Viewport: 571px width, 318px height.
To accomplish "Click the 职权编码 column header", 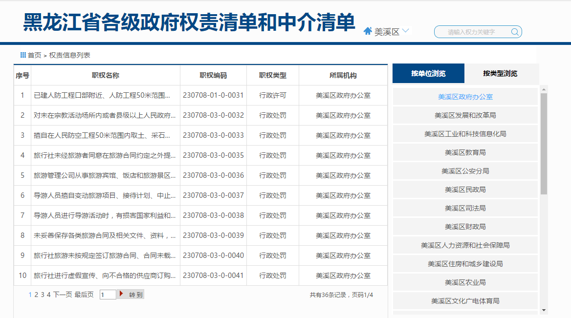I will click(x=213, y=75).
